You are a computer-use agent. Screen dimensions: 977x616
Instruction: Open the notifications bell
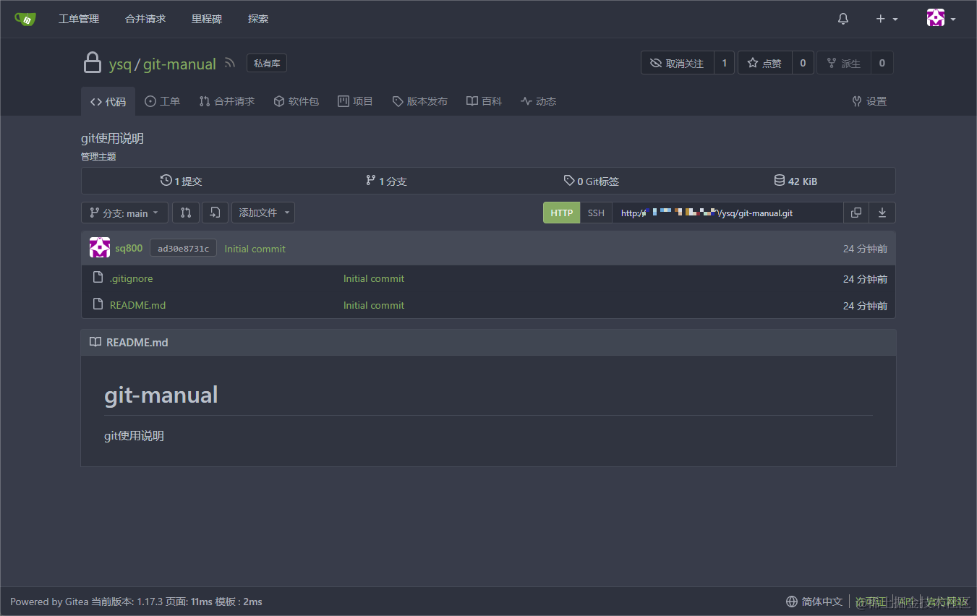click(x=843, y=19)
